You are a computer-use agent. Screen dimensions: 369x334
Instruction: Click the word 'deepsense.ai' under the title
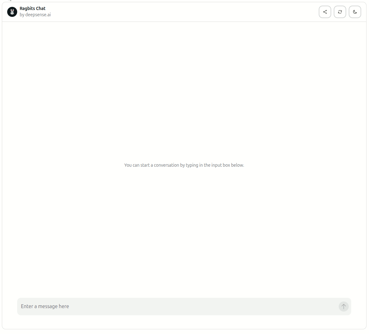pos(38,15)
